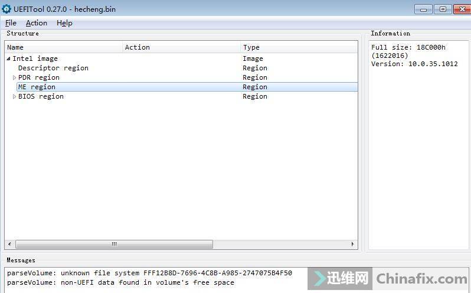
Task: Click the horizontal scrollbar left arrow
Action: 9,244
